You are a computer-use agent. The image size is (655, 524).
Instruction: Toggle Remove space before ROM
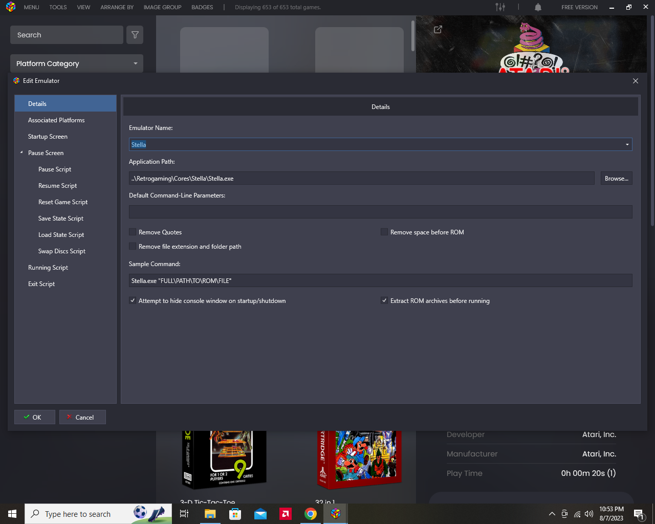(384, 232)
